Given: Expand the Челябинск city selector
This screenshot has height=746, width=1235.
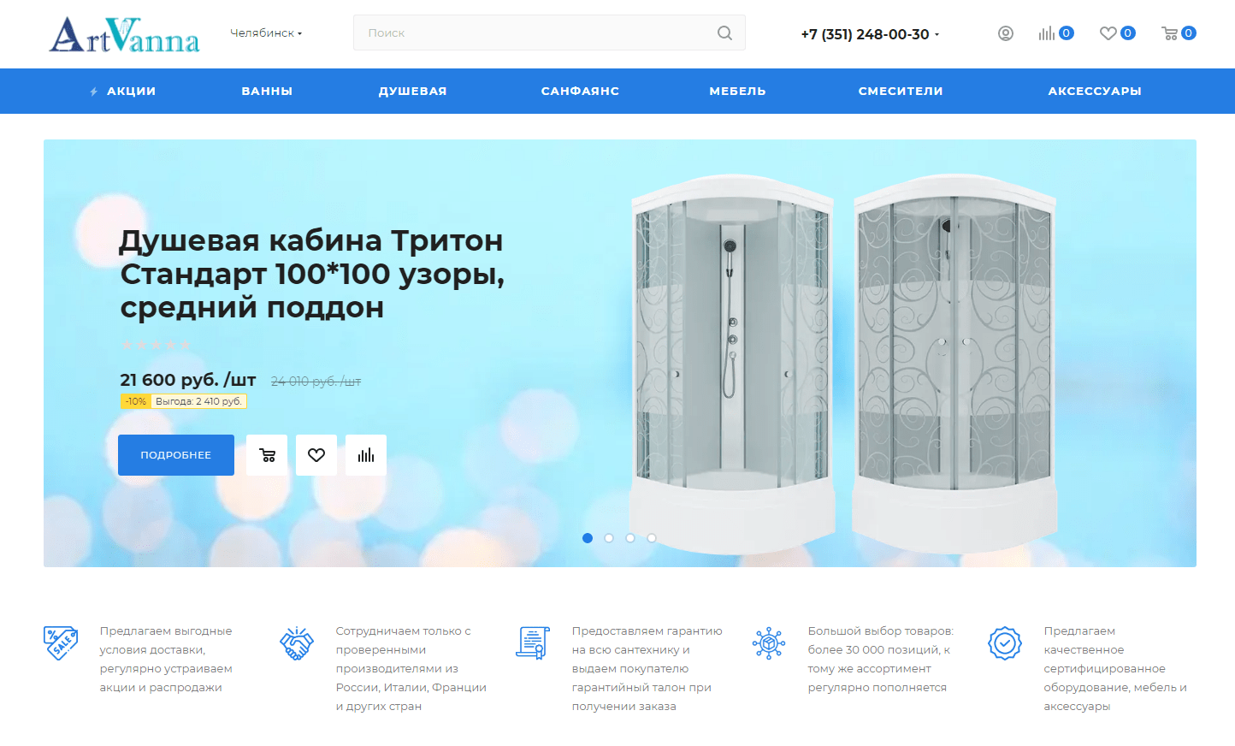Looking at the screenshot, I should pos(266,33).
